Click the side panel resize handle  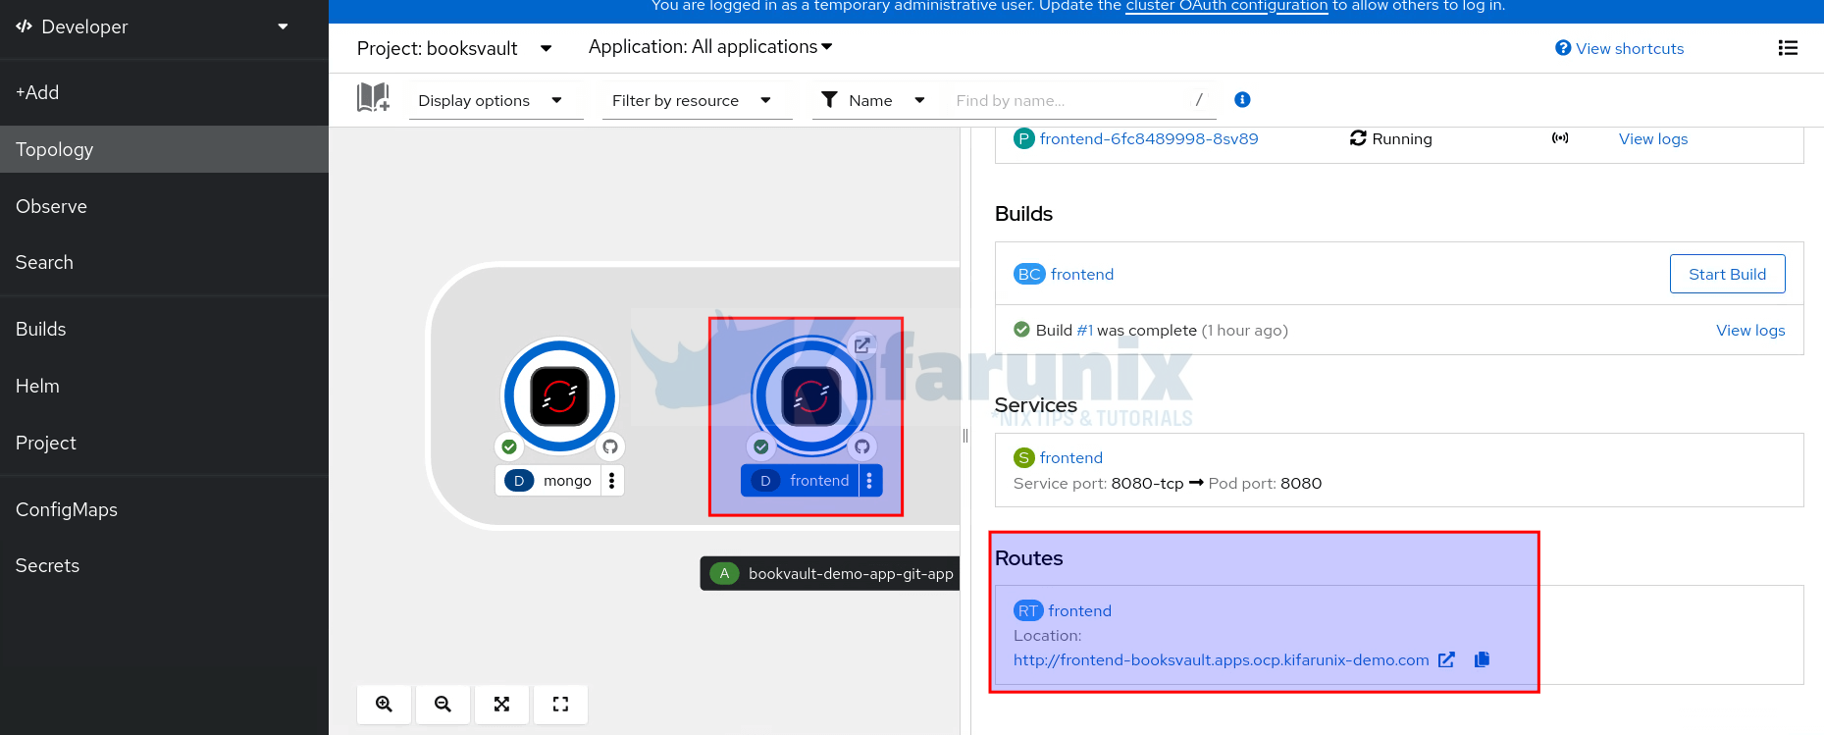point(965,435)
